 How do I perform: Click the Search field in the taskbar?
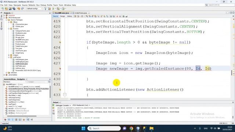click(104, 128)
